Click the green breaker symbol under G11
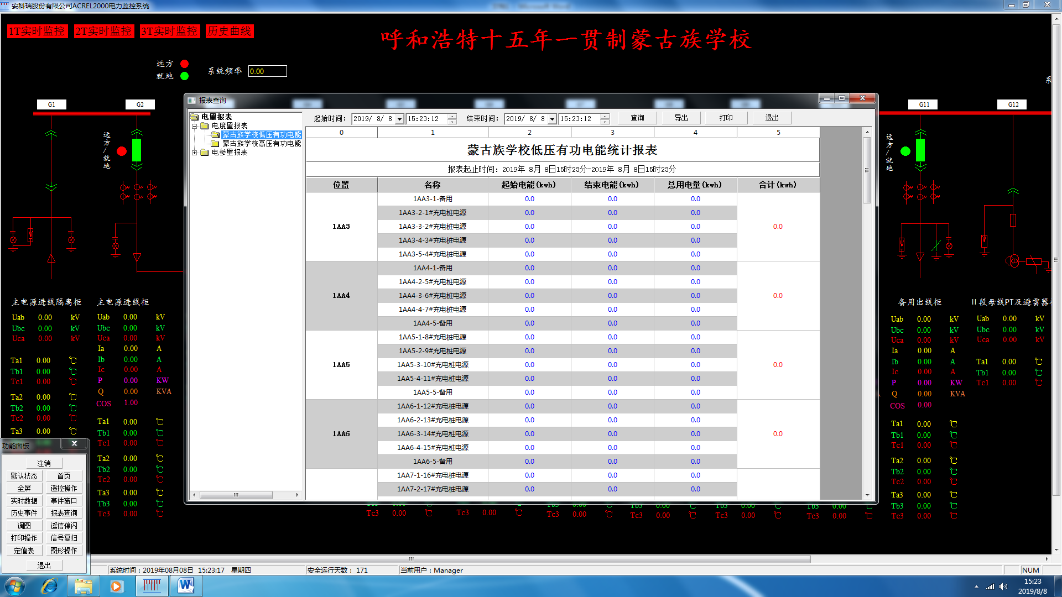The width and height of the screenshot is (1062, 597). [920, 150]
